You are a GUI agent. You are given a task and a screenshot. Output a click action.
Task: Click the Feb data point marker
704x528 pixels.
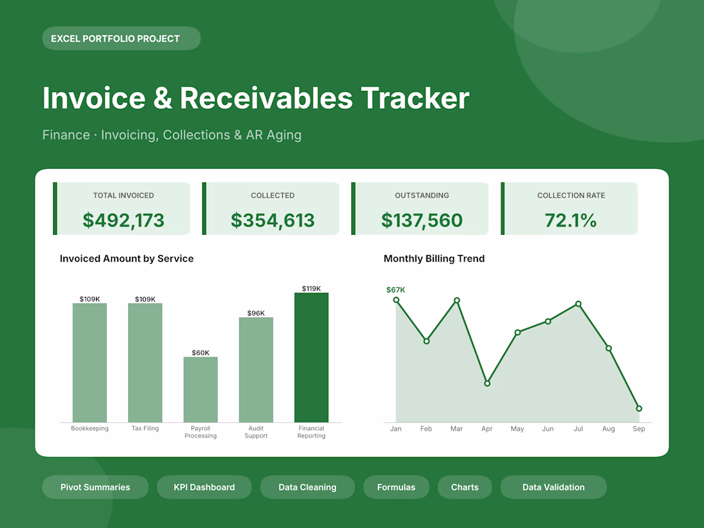[426, 341]
